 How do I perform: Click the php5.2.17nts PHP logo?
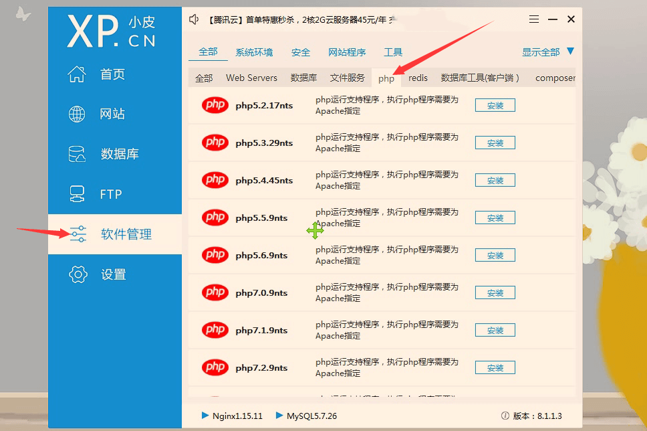[x=215, y=105]
